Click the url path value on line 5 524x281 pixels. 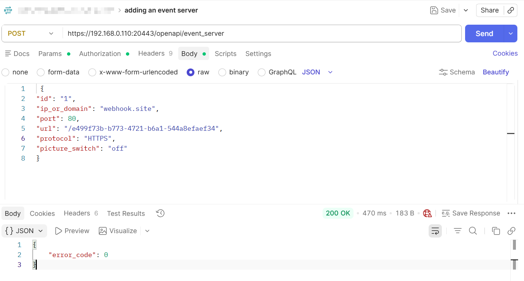click(x=142, y=129)
